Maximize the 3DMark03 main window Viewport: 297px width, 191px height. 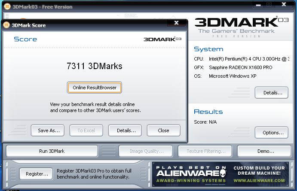point(269,5)
